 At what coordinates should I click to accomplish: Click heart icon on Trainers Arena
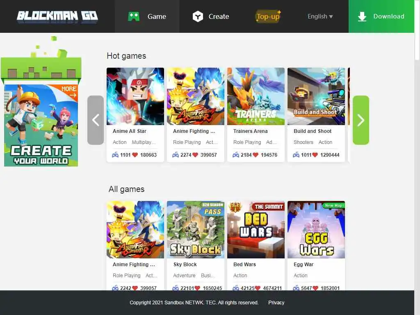pyautogui.click(x=256, y=155)
